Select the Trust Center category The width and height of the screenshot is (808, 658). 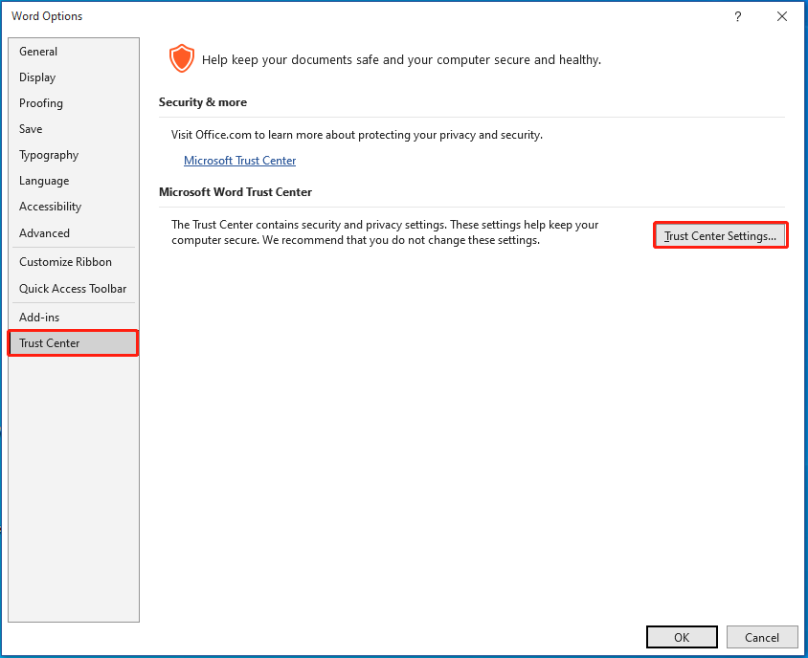[73, 343]
